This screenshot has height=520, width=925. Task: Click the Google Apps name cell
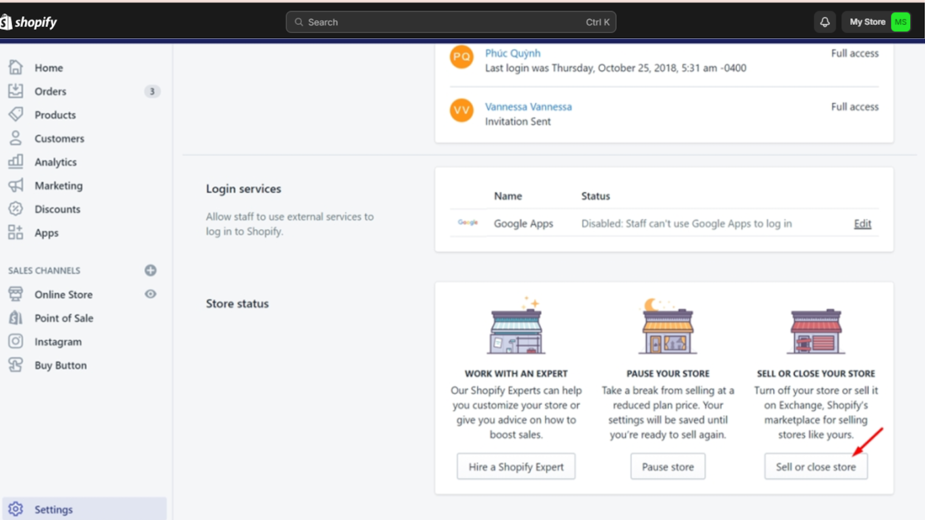tap(523, 224)
